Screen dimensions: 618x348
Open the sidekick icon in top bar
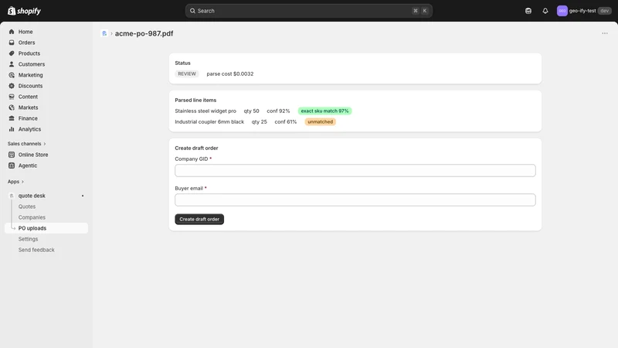528,11
